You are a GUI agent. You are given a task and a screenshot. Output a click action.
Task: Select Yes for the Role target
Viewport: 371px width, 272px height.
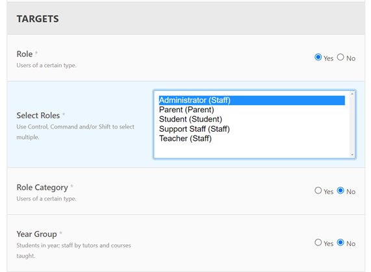pos(318,57)
